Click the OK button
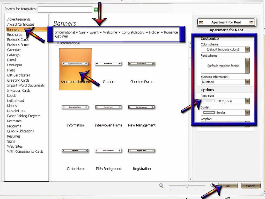Screen dimensions: 265x199 point(228,186)
